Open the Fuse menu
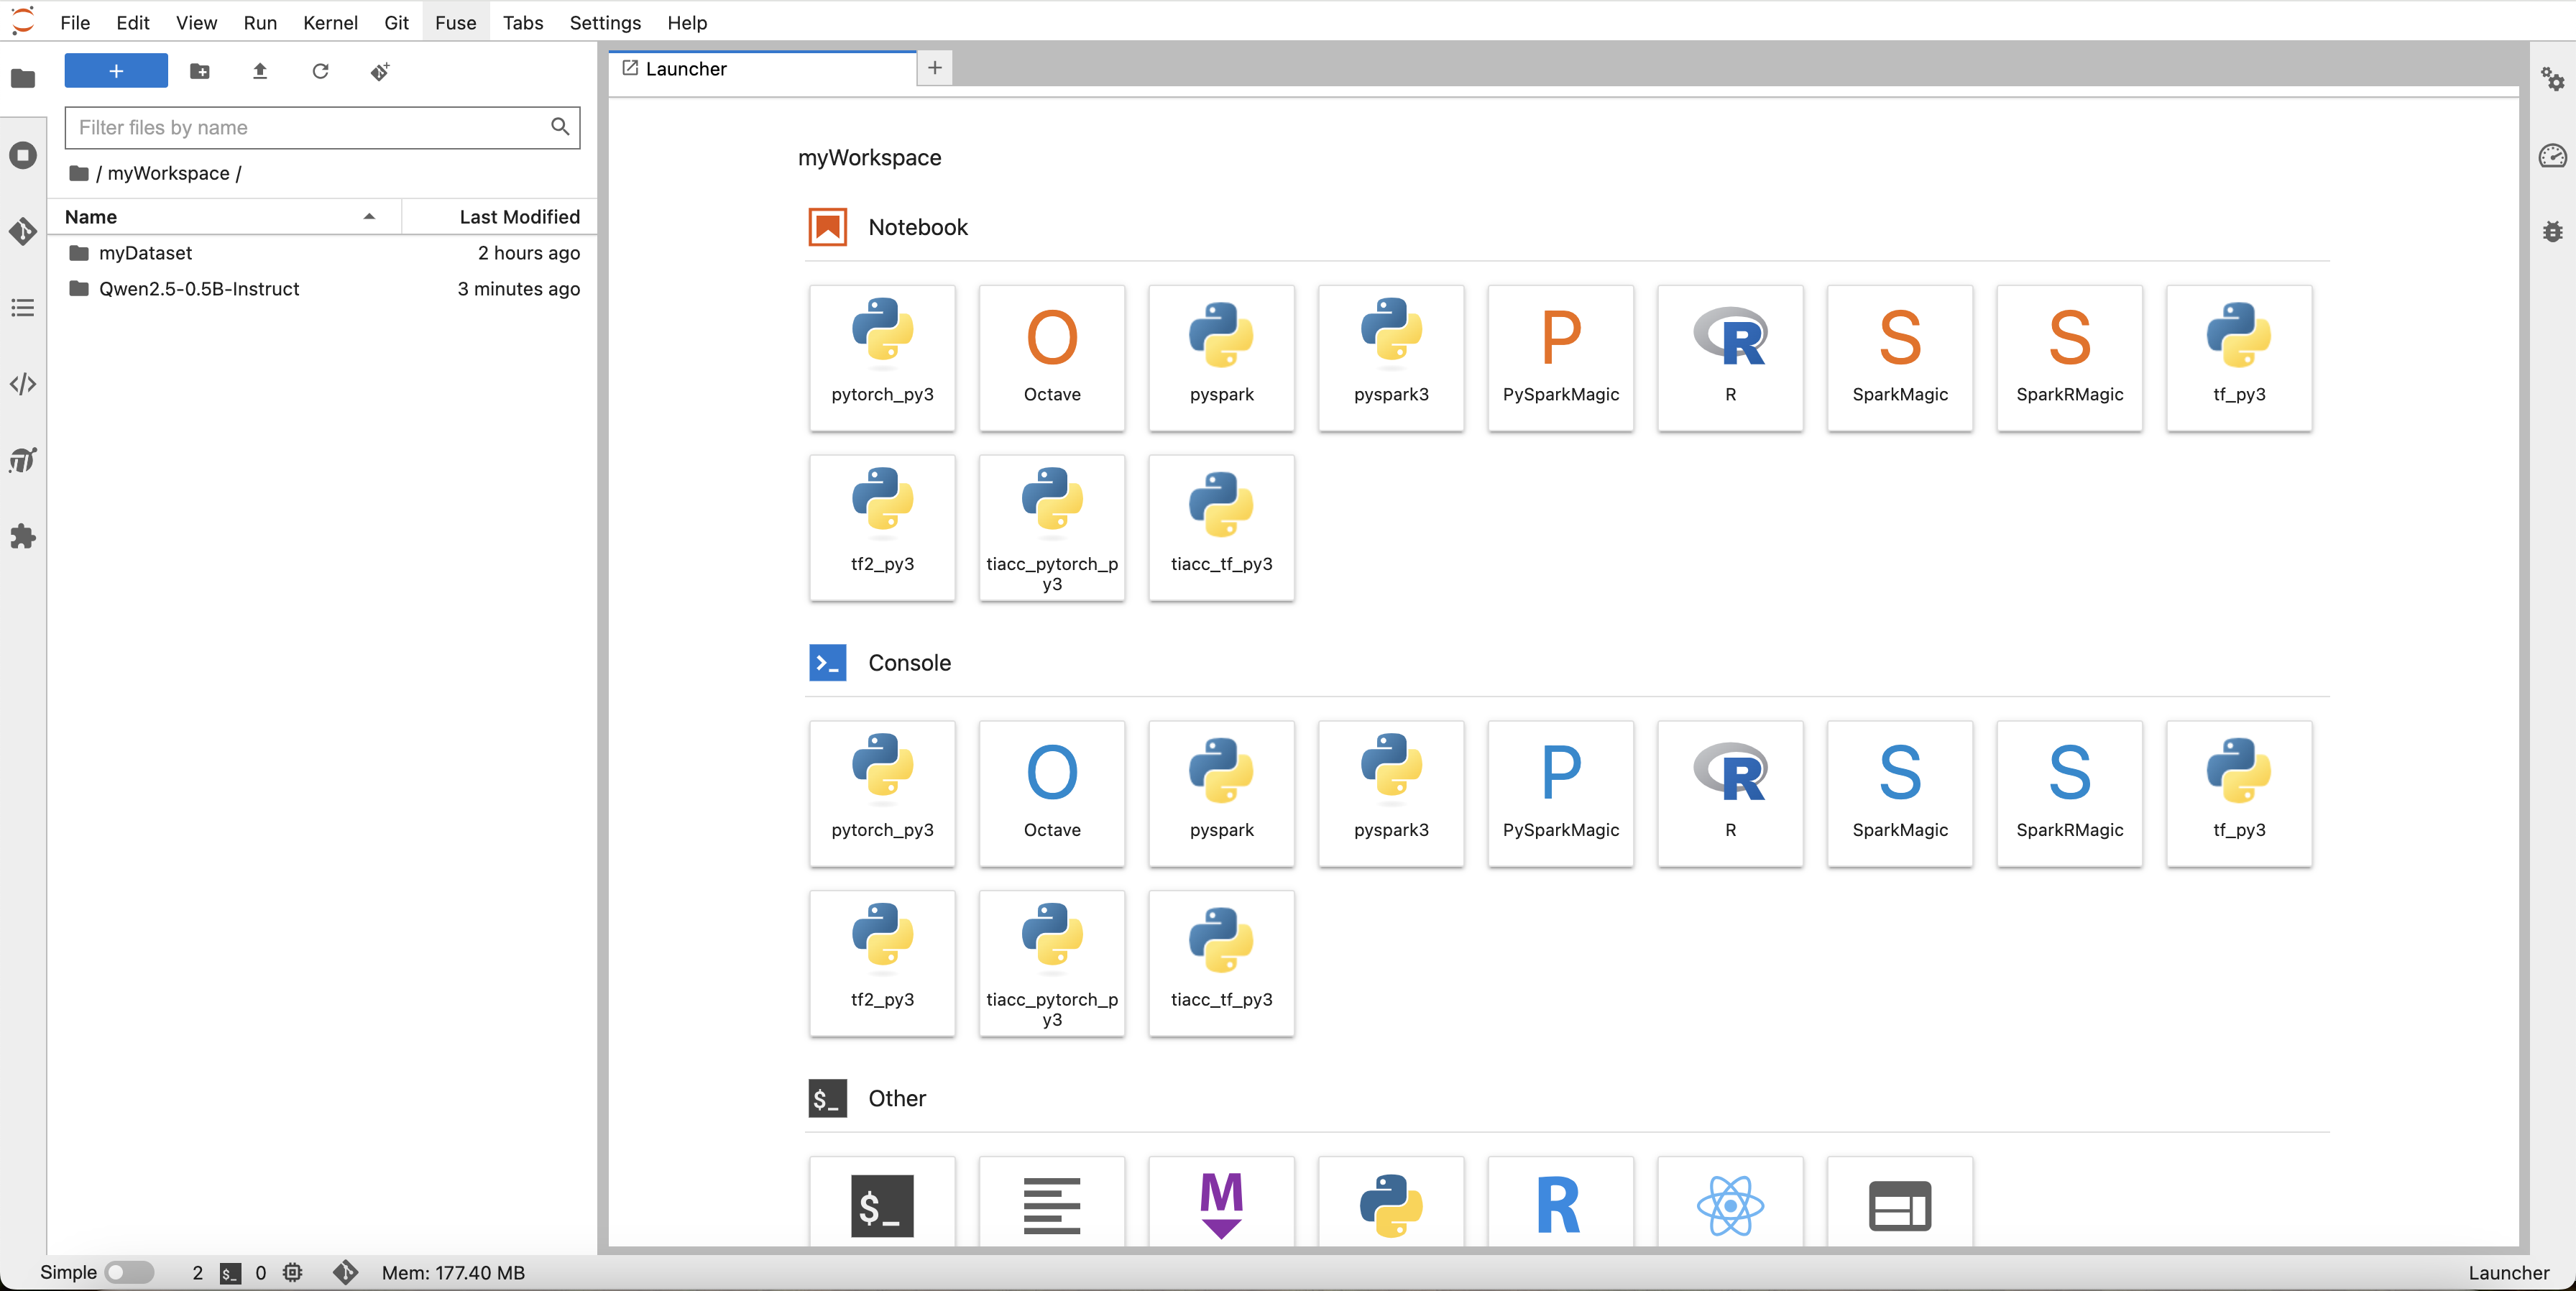Screen dimensions: 2576x1291 [455, 22]
